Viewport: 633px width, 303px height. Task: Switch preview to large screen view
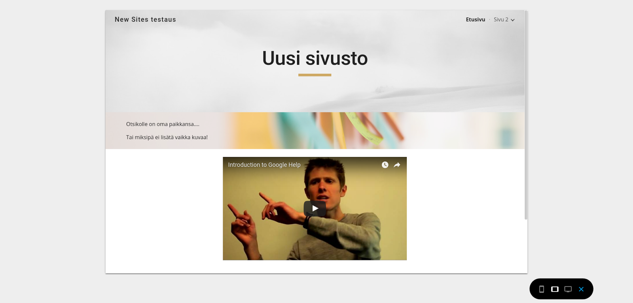pos(568,289)
